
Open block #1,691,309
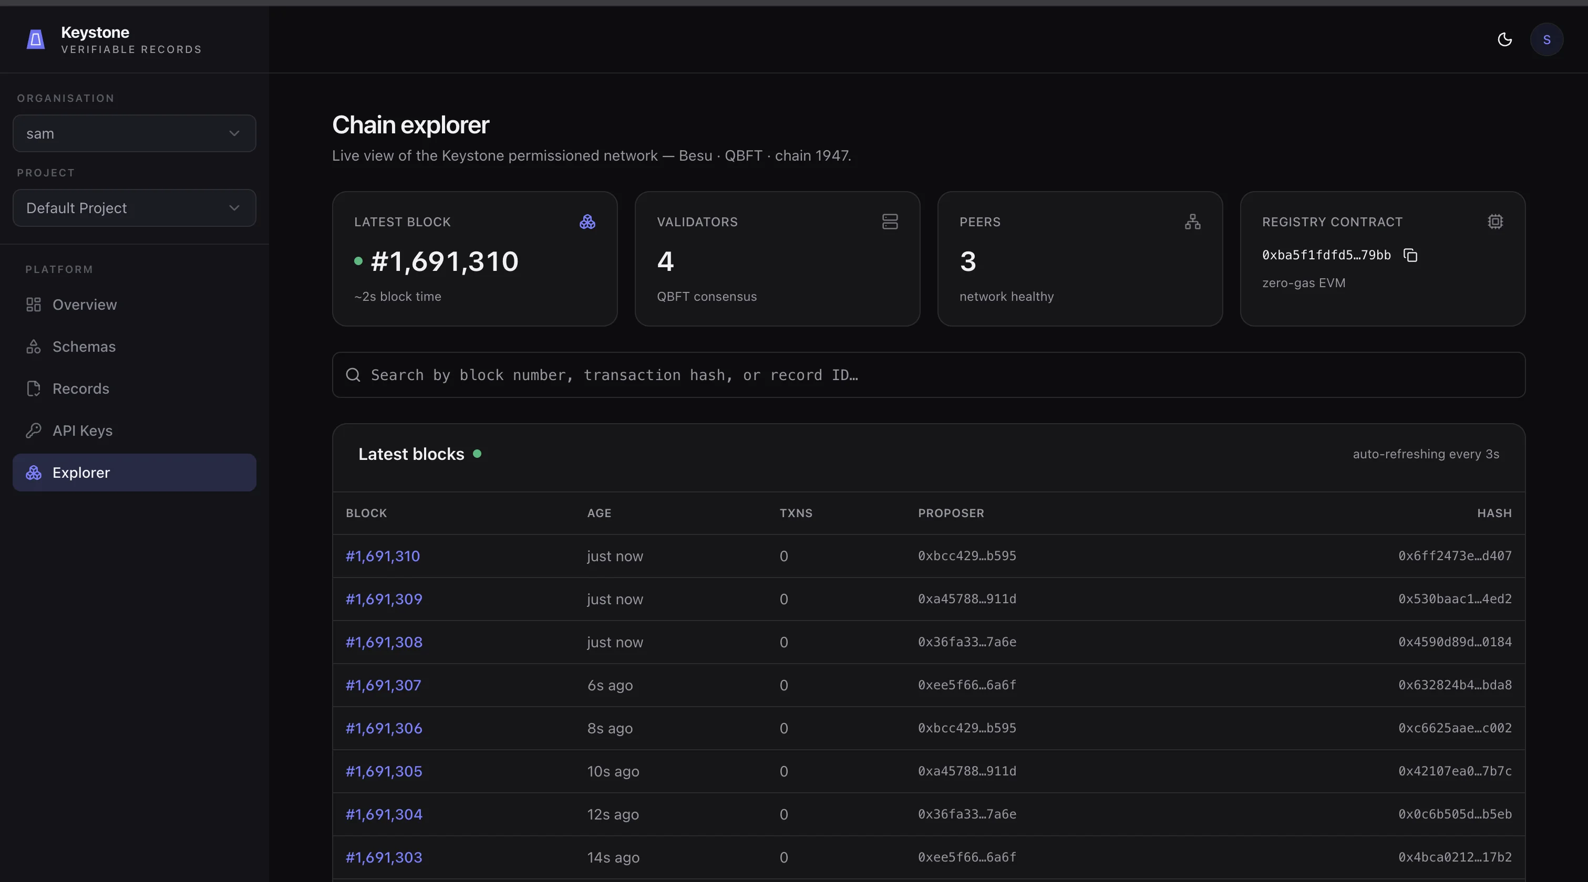click(384, 600)
